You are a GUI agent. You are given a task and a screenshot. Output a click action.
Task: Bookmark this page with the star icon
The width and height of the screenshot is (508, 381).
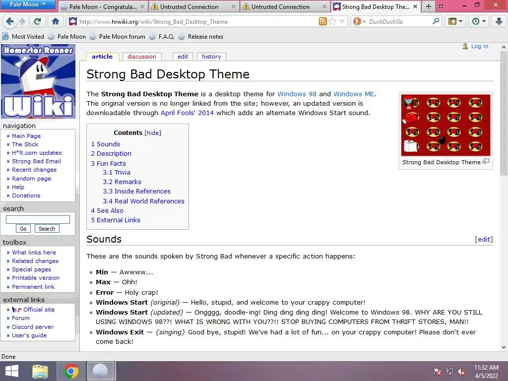click(x=332, y=22)
